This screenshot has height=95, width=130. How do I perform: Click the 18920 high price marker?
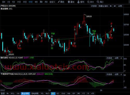[89, 16]
